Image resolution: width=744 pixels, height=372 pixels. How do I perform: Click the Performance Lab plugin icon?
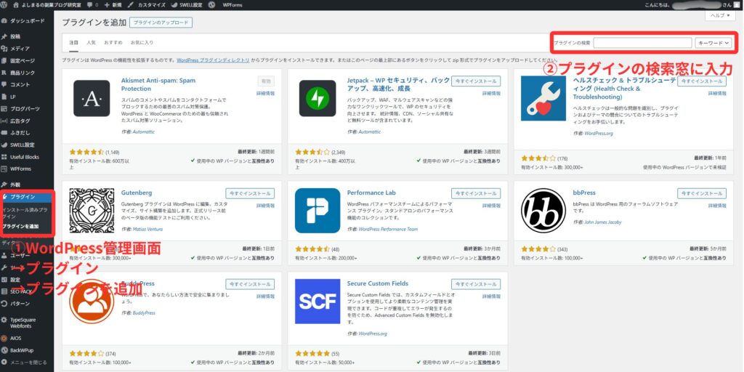(x=317, y=211)
